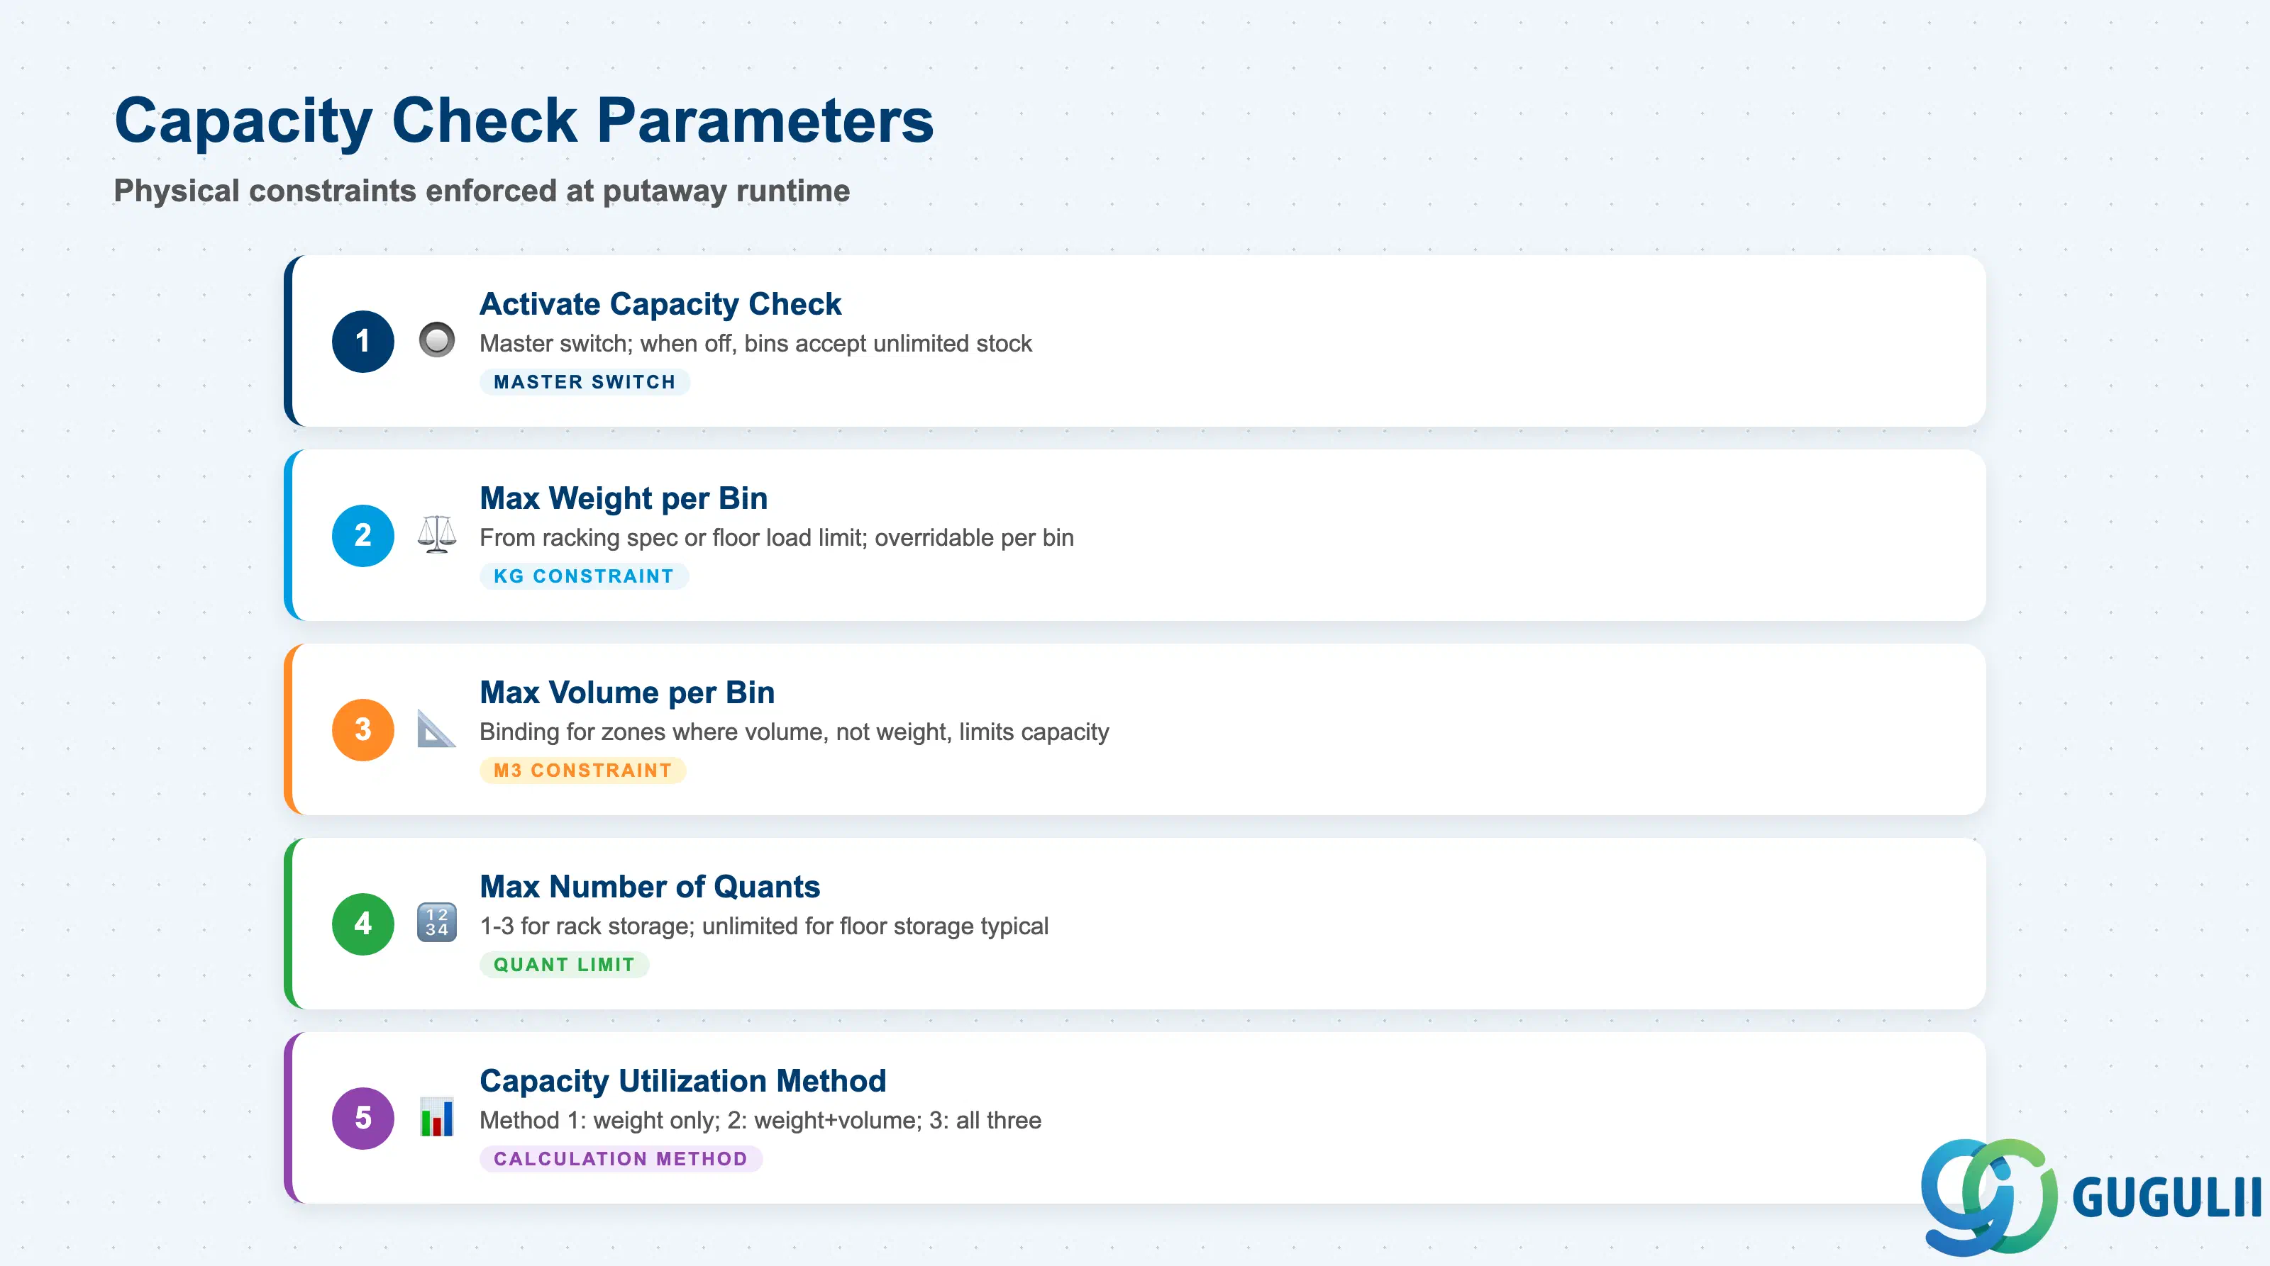Click the light blue number 2 circle
The width and height of the screenshot is (2270, 1266).
pos(363,535)
